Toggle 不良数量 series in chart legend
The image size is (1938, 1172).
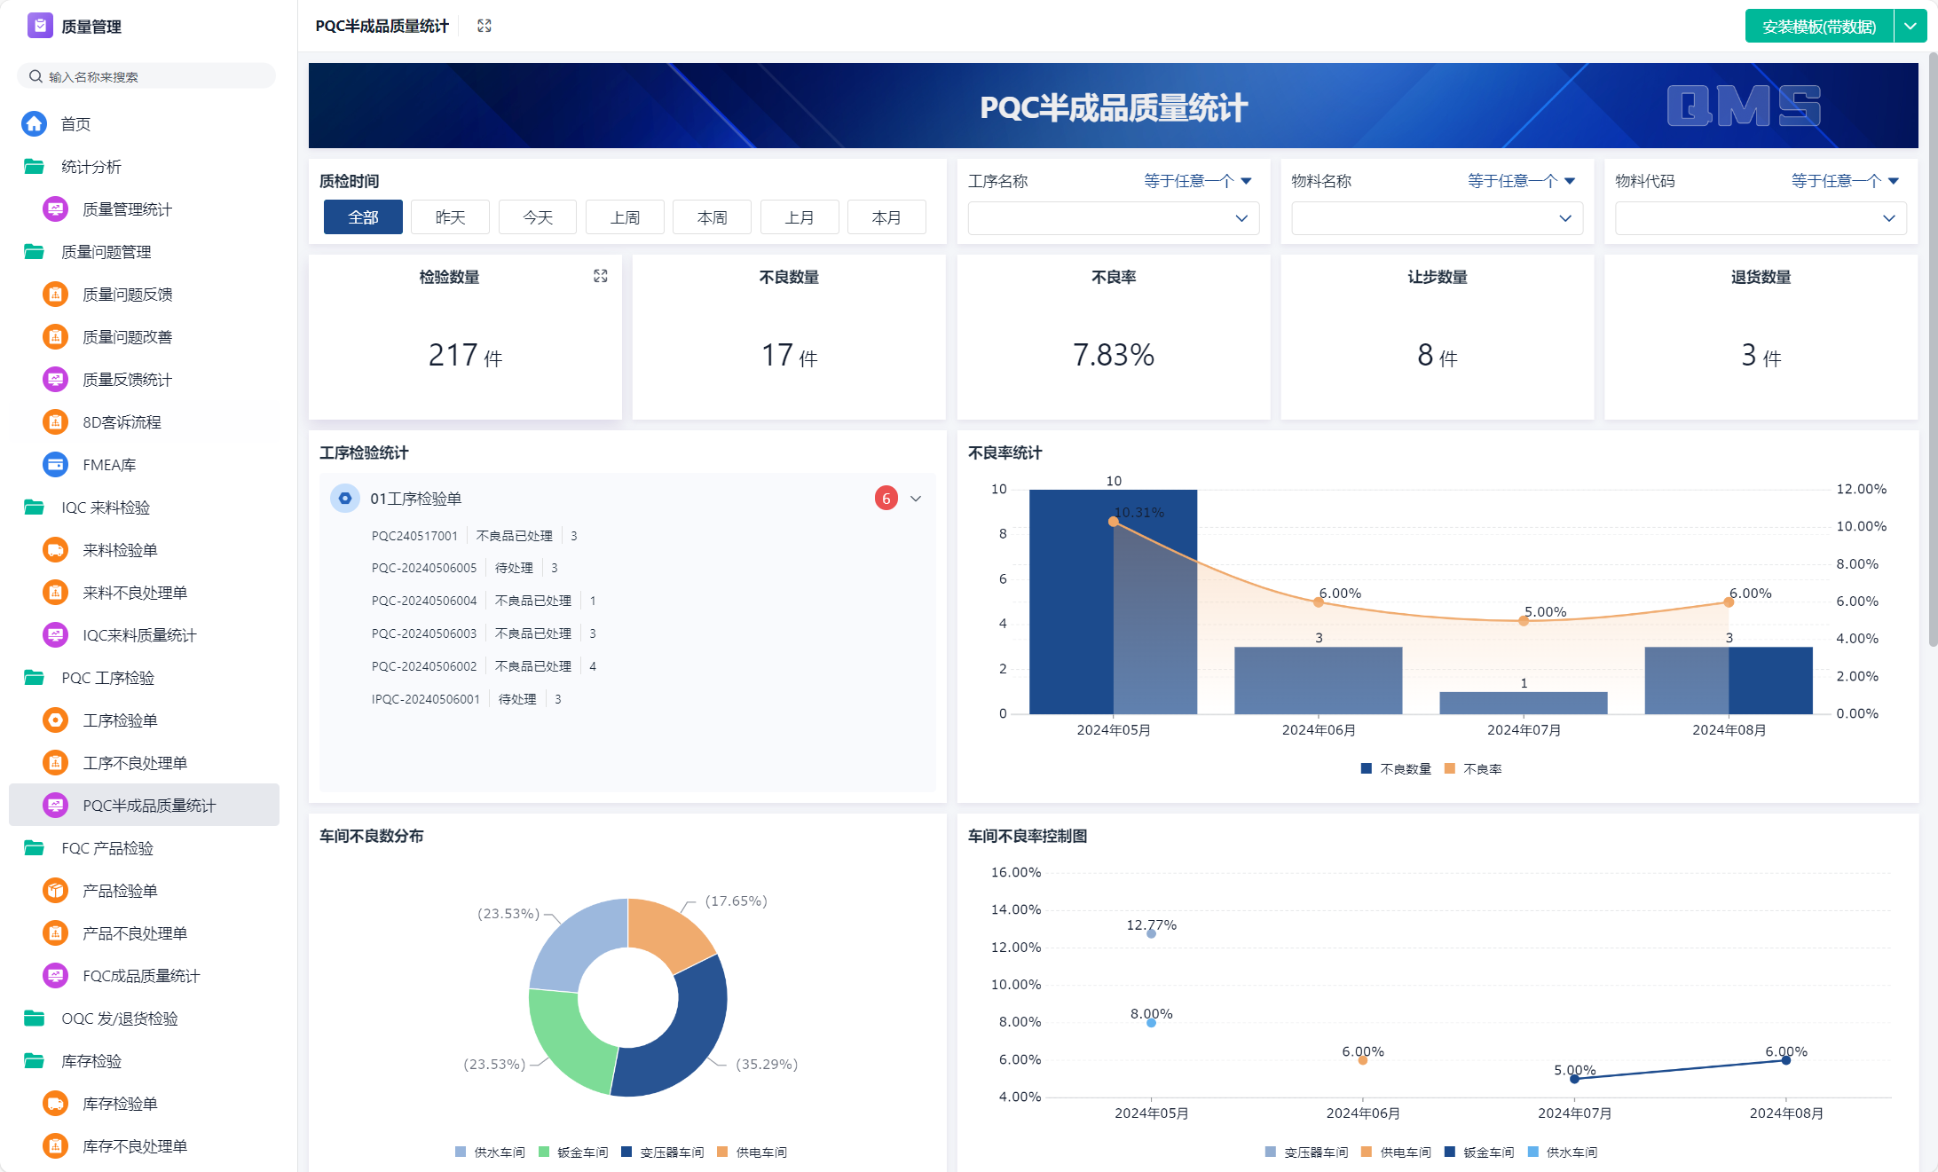pos(1397,769)
